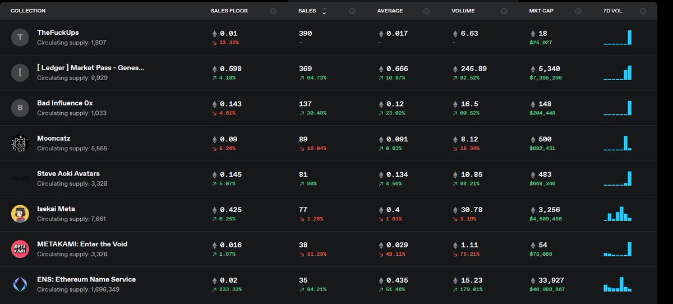The height and width of the screenshot is (304, 673).
Task: Click the Bad Influence 0x avatar
Action: pos(20,108)
